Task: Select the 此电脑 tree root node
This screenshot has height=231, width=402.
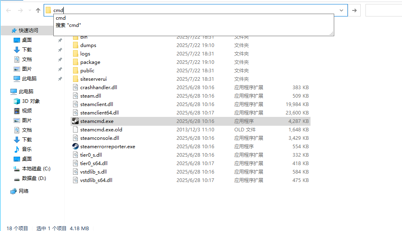Action: pyautogui.click(x=26, y=91)
